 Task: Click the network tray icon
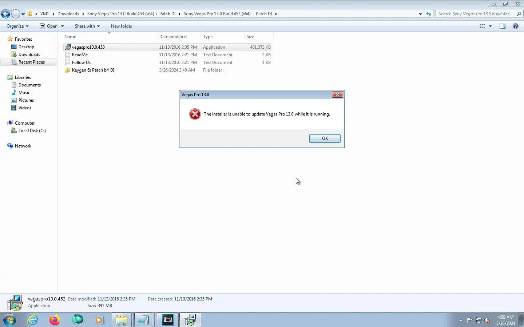tap(479, 320)
